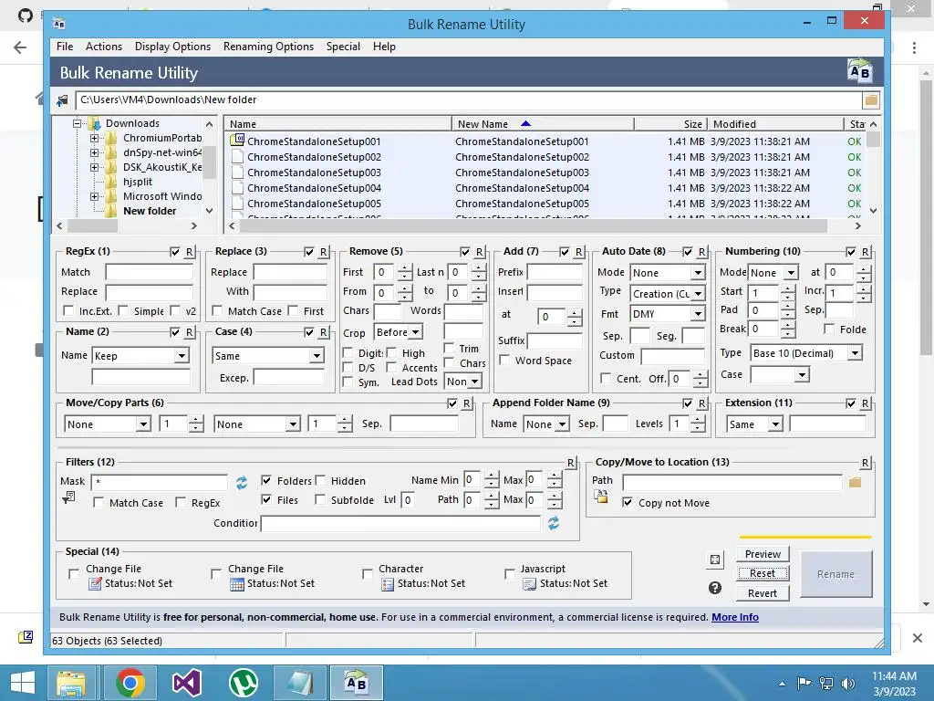Open the Append Folder Name dropdown
Screen dimensions: 934x701
click(x=562, y=424)
